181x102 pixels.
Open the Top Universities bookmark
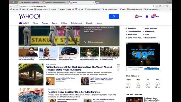[93, 9]
